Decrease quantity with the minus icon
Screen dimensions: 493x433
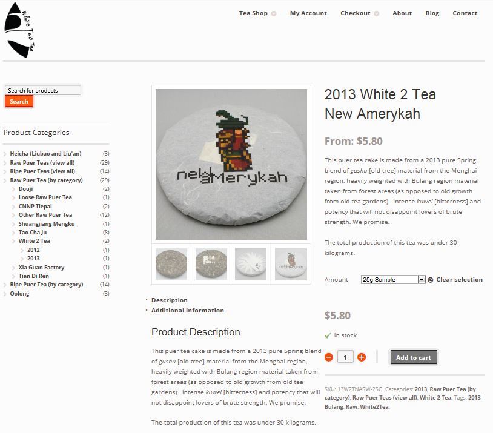328,357
